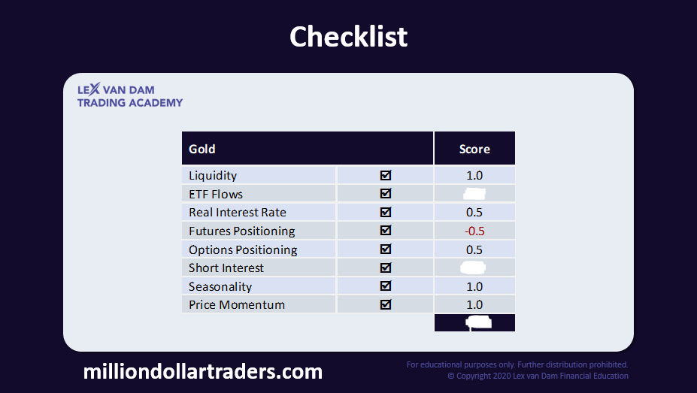The image size is (697, 393).
Task: Click the "For educational purposes only" disclaimer
Action: 517,365
